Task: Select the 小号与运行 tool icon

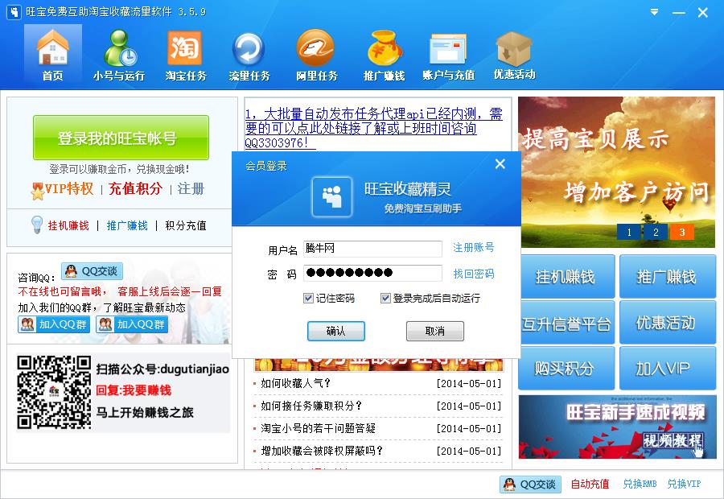Action: click(117, 55)
